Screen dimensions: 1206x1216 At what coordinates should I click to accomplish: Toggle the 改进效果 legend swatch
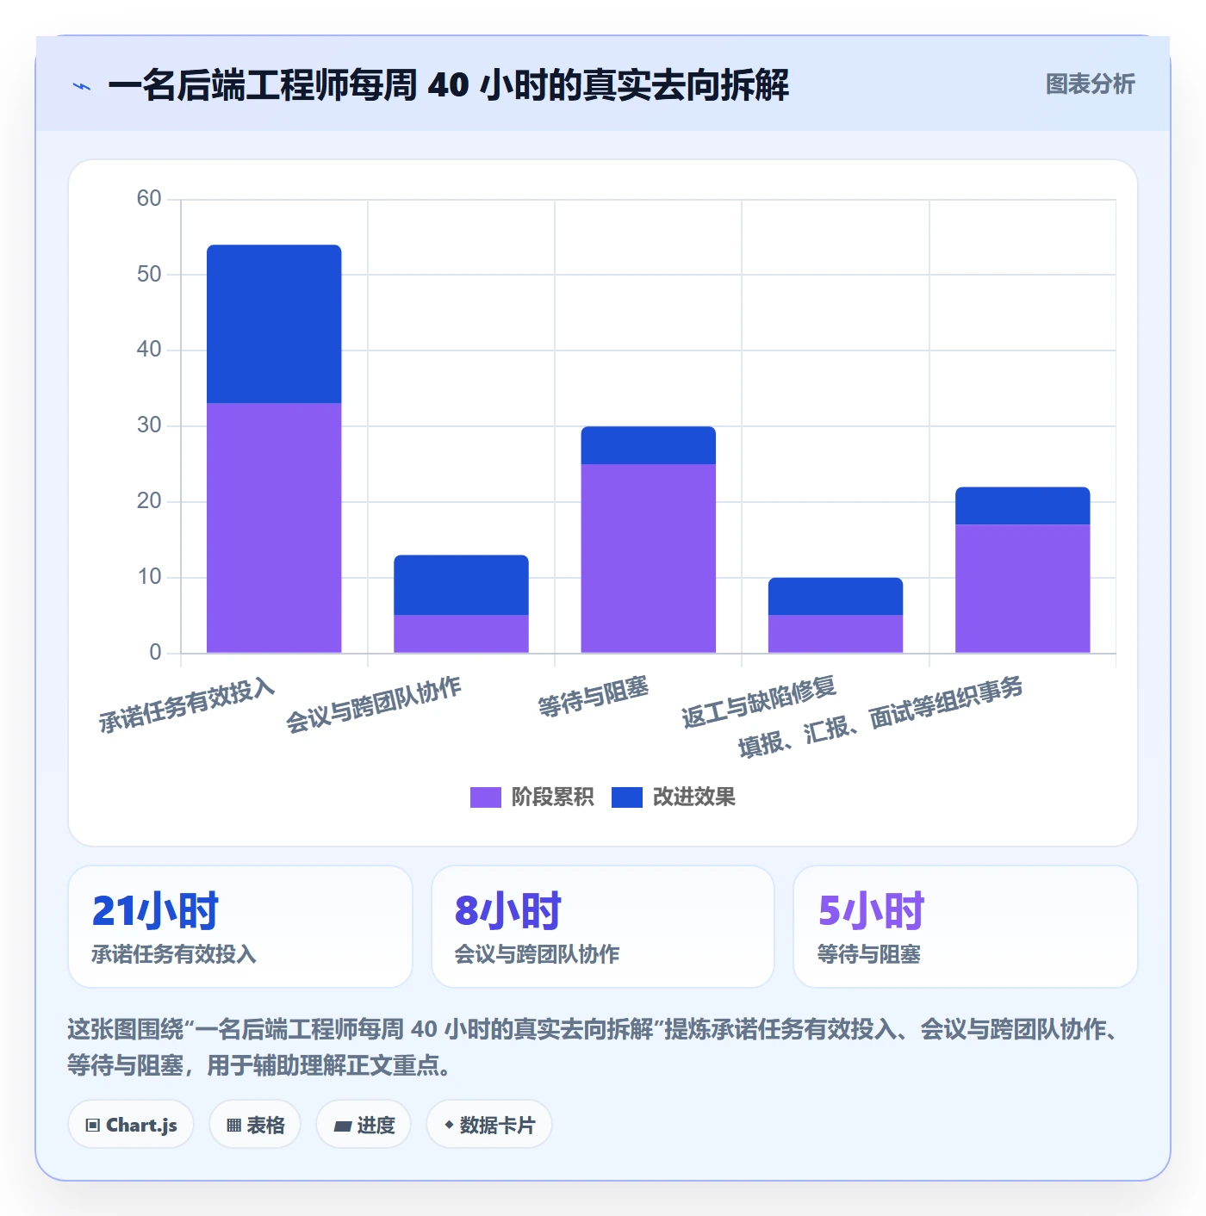click(627, 797)
